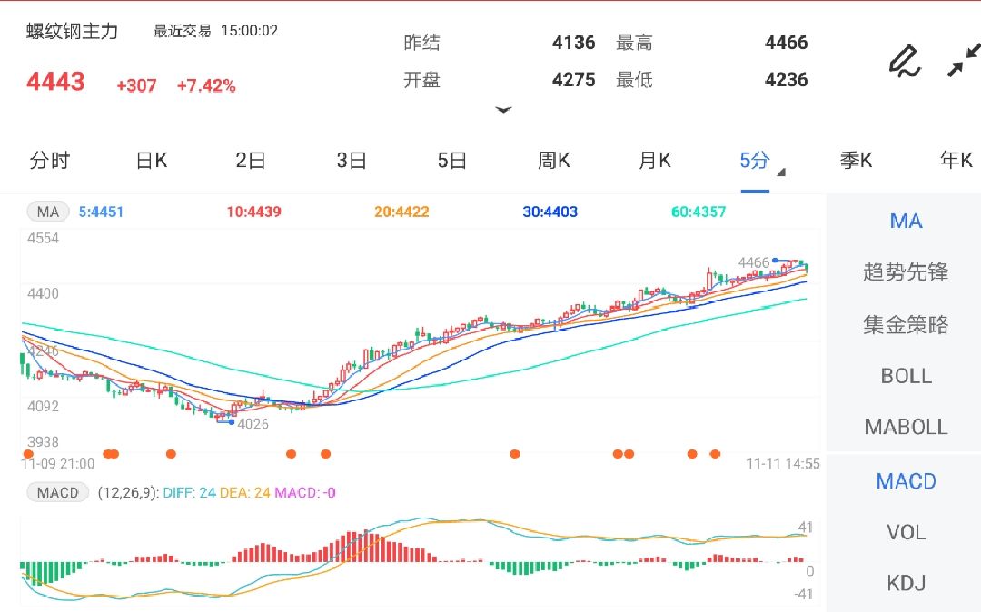Click the 开盘 value 4275
The image size is (981, 612).
574,80
